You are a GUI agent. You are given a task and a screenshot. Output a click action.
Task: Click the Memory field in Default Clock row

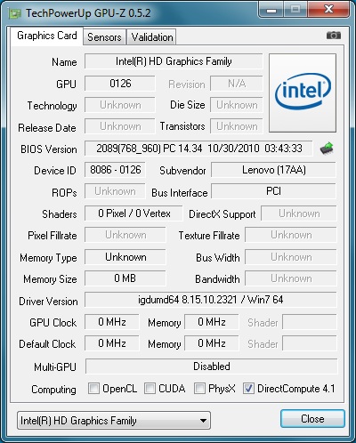[x=212, y=343]
